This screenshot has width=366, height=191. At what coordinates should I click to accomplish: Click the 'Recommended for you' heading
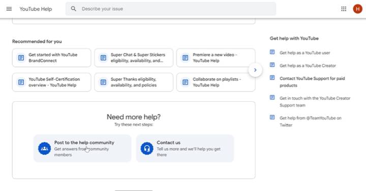(x=37, y=42)
